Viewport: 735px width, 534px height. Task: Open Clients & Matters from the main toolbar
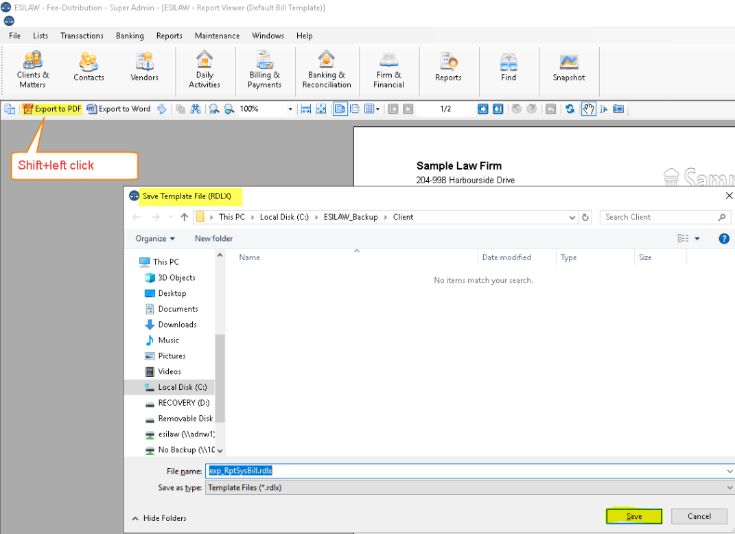[32, 70]
